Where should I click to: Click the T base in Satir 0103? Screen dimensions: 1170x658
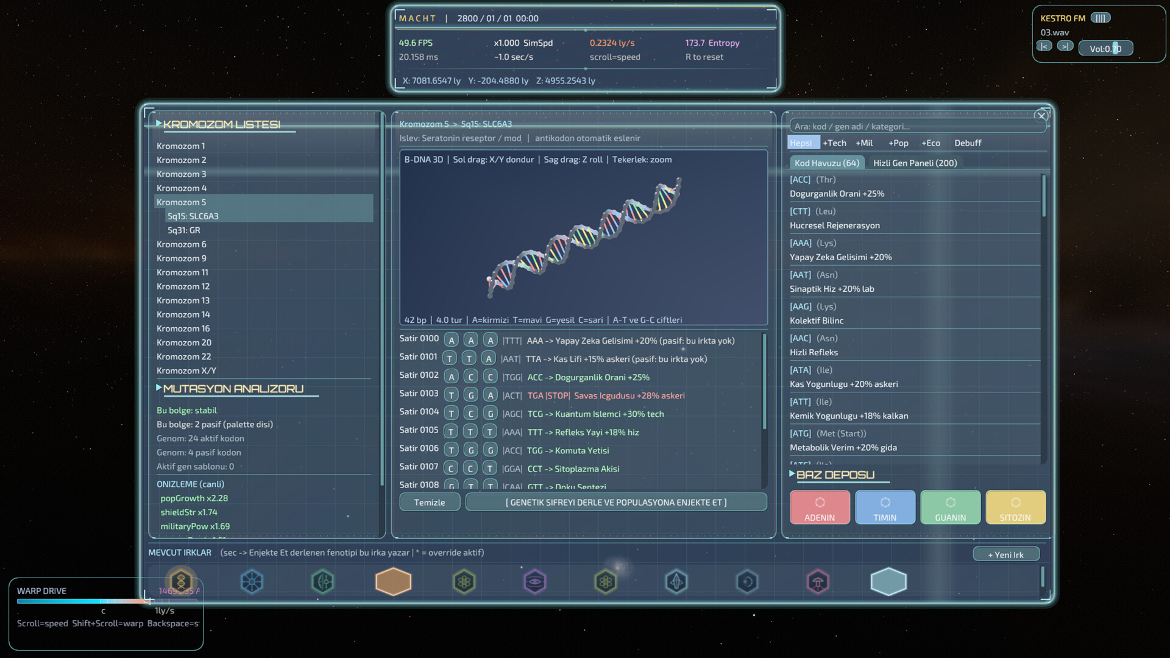click(452, 395)
